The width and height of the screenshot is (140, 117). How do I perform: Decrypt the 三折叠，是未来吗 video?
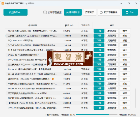[125, 36]
